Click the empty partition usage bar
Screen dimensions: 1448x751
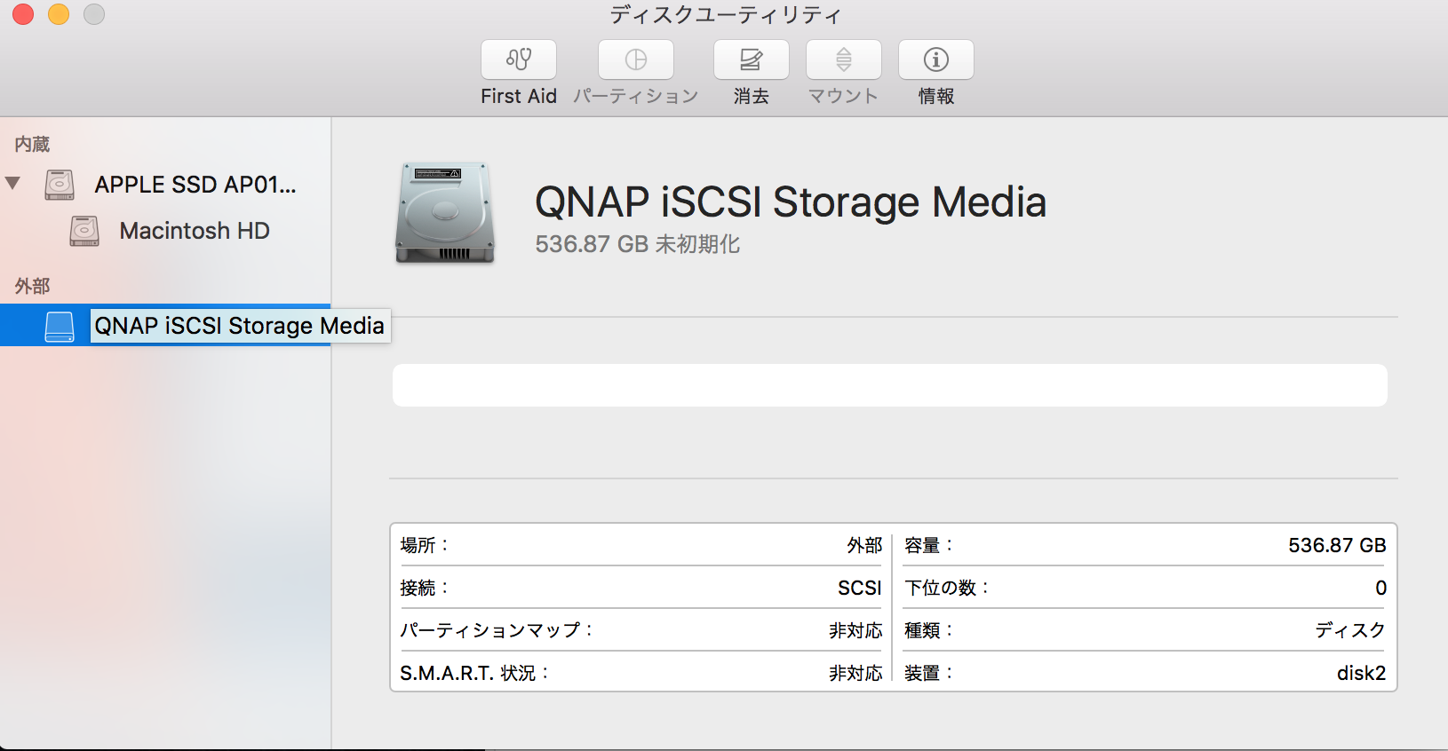click(890, 385)
